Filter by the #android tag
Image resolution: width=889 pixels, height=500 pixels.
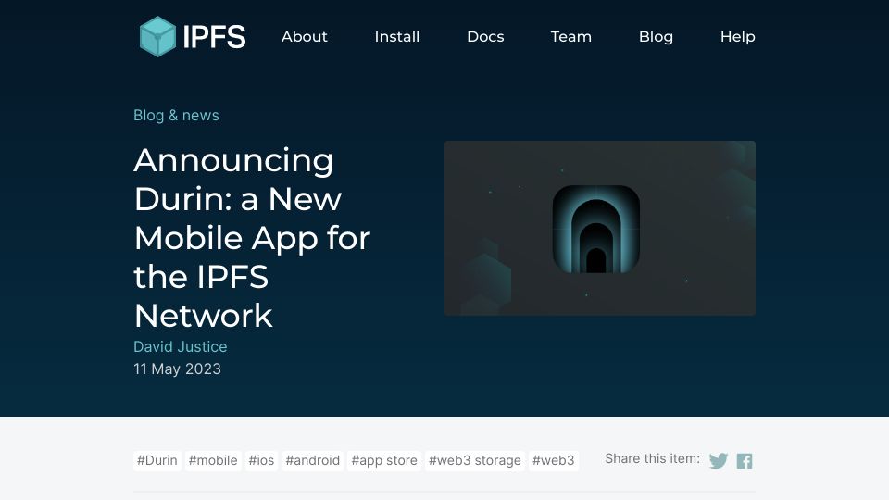coord(313,460)
